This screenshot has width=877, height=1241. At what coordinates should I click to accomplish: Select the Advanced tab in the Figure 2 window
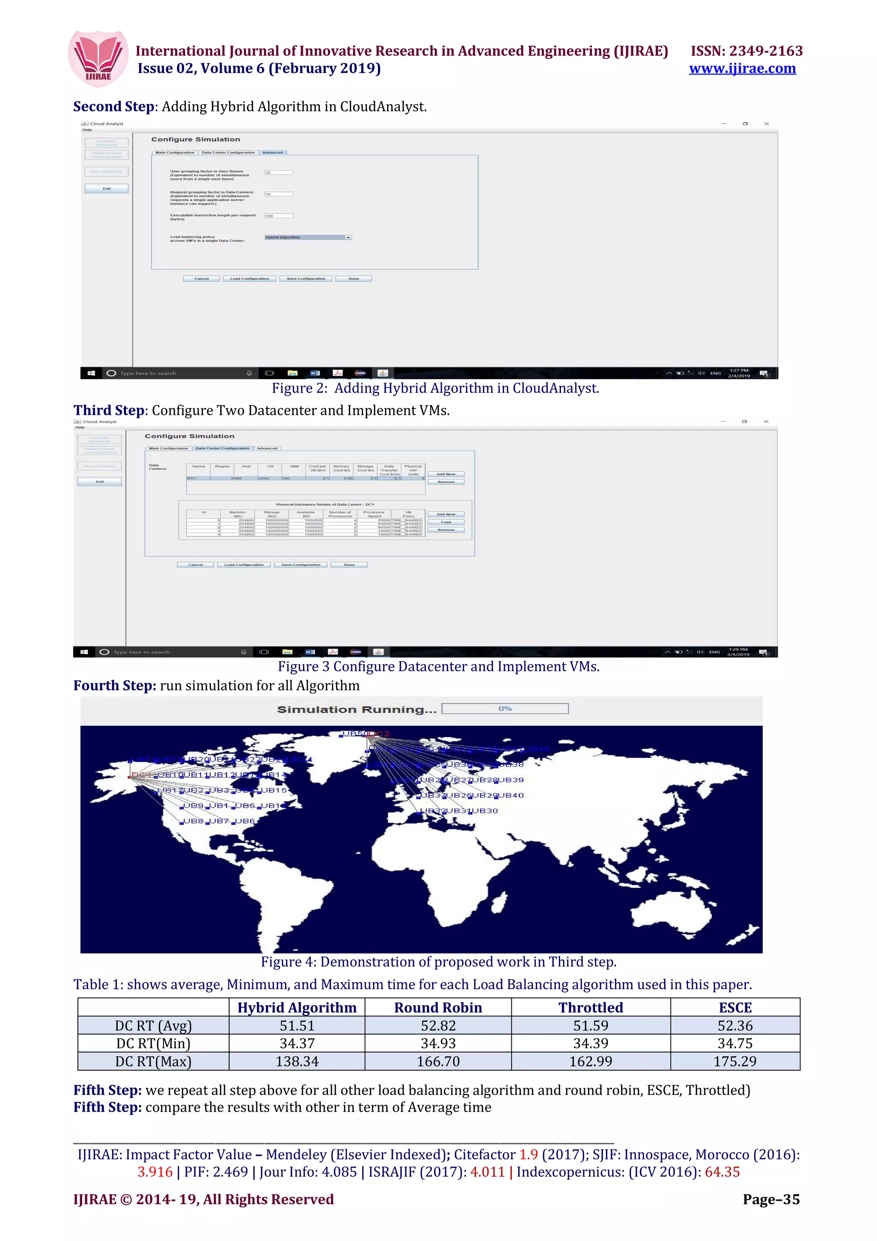coord(273,152)
